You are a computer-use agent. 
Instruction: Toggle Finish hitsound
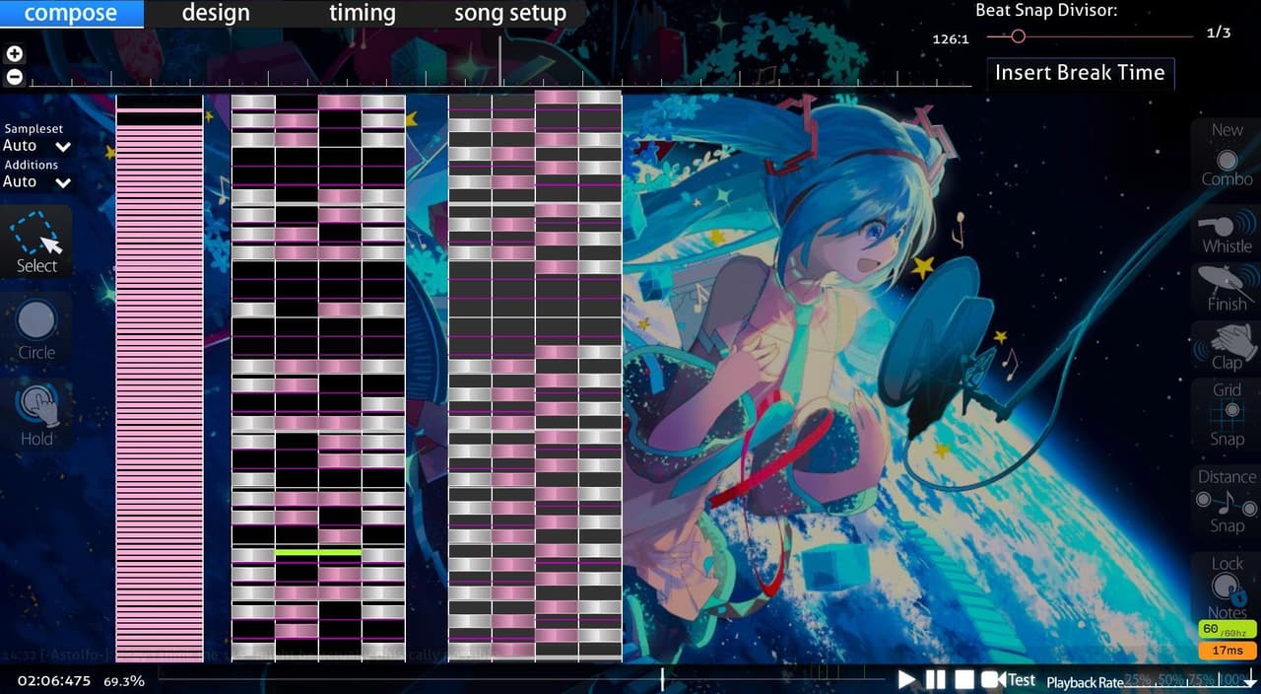(1227, 288)
